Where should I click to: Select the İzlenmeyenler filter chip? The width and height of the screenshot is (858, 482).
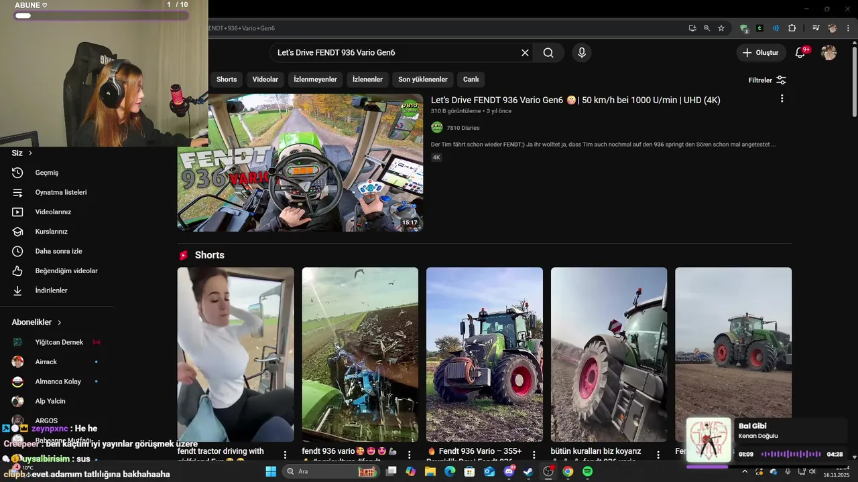pyautogui.click(x=315, y=80)
